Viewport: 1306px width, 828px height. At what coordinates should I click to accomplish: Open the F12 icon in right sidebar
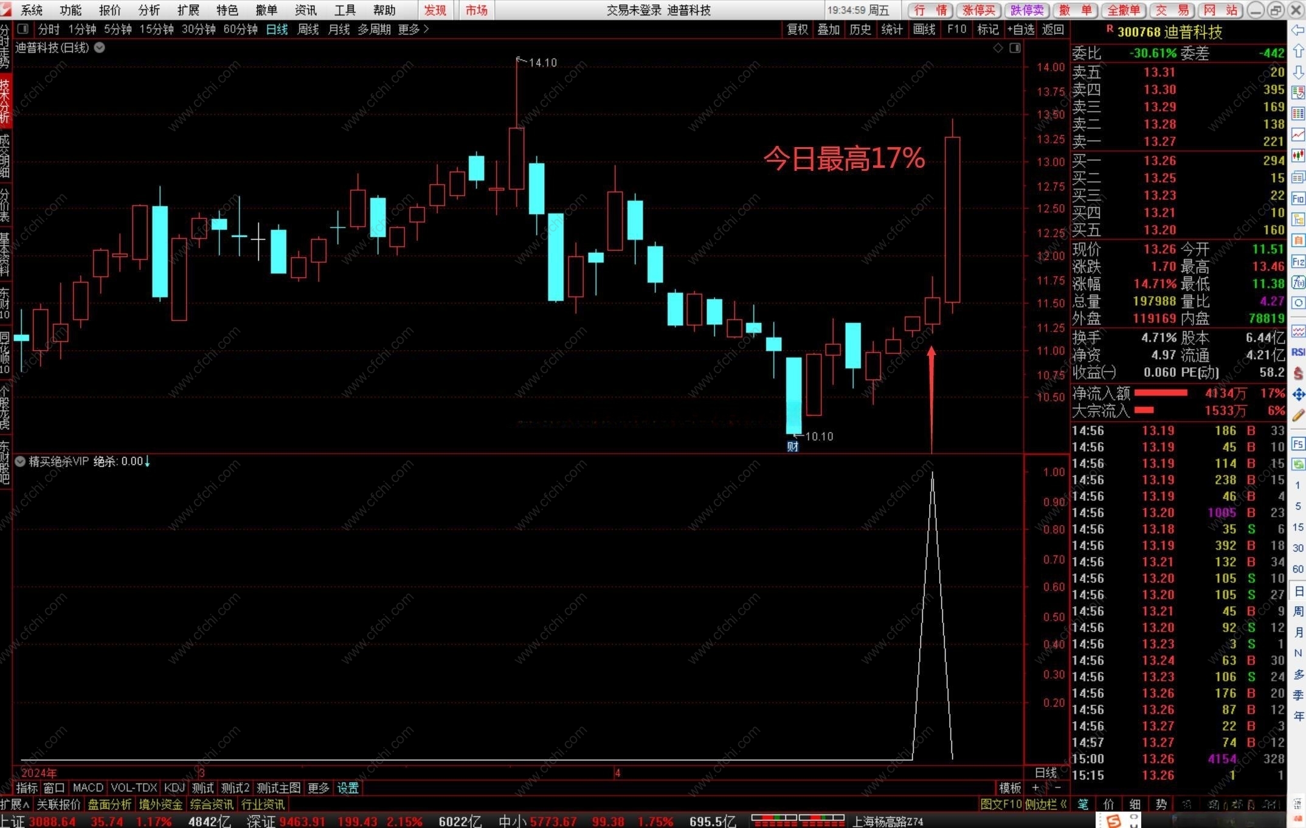point(1298,261)
